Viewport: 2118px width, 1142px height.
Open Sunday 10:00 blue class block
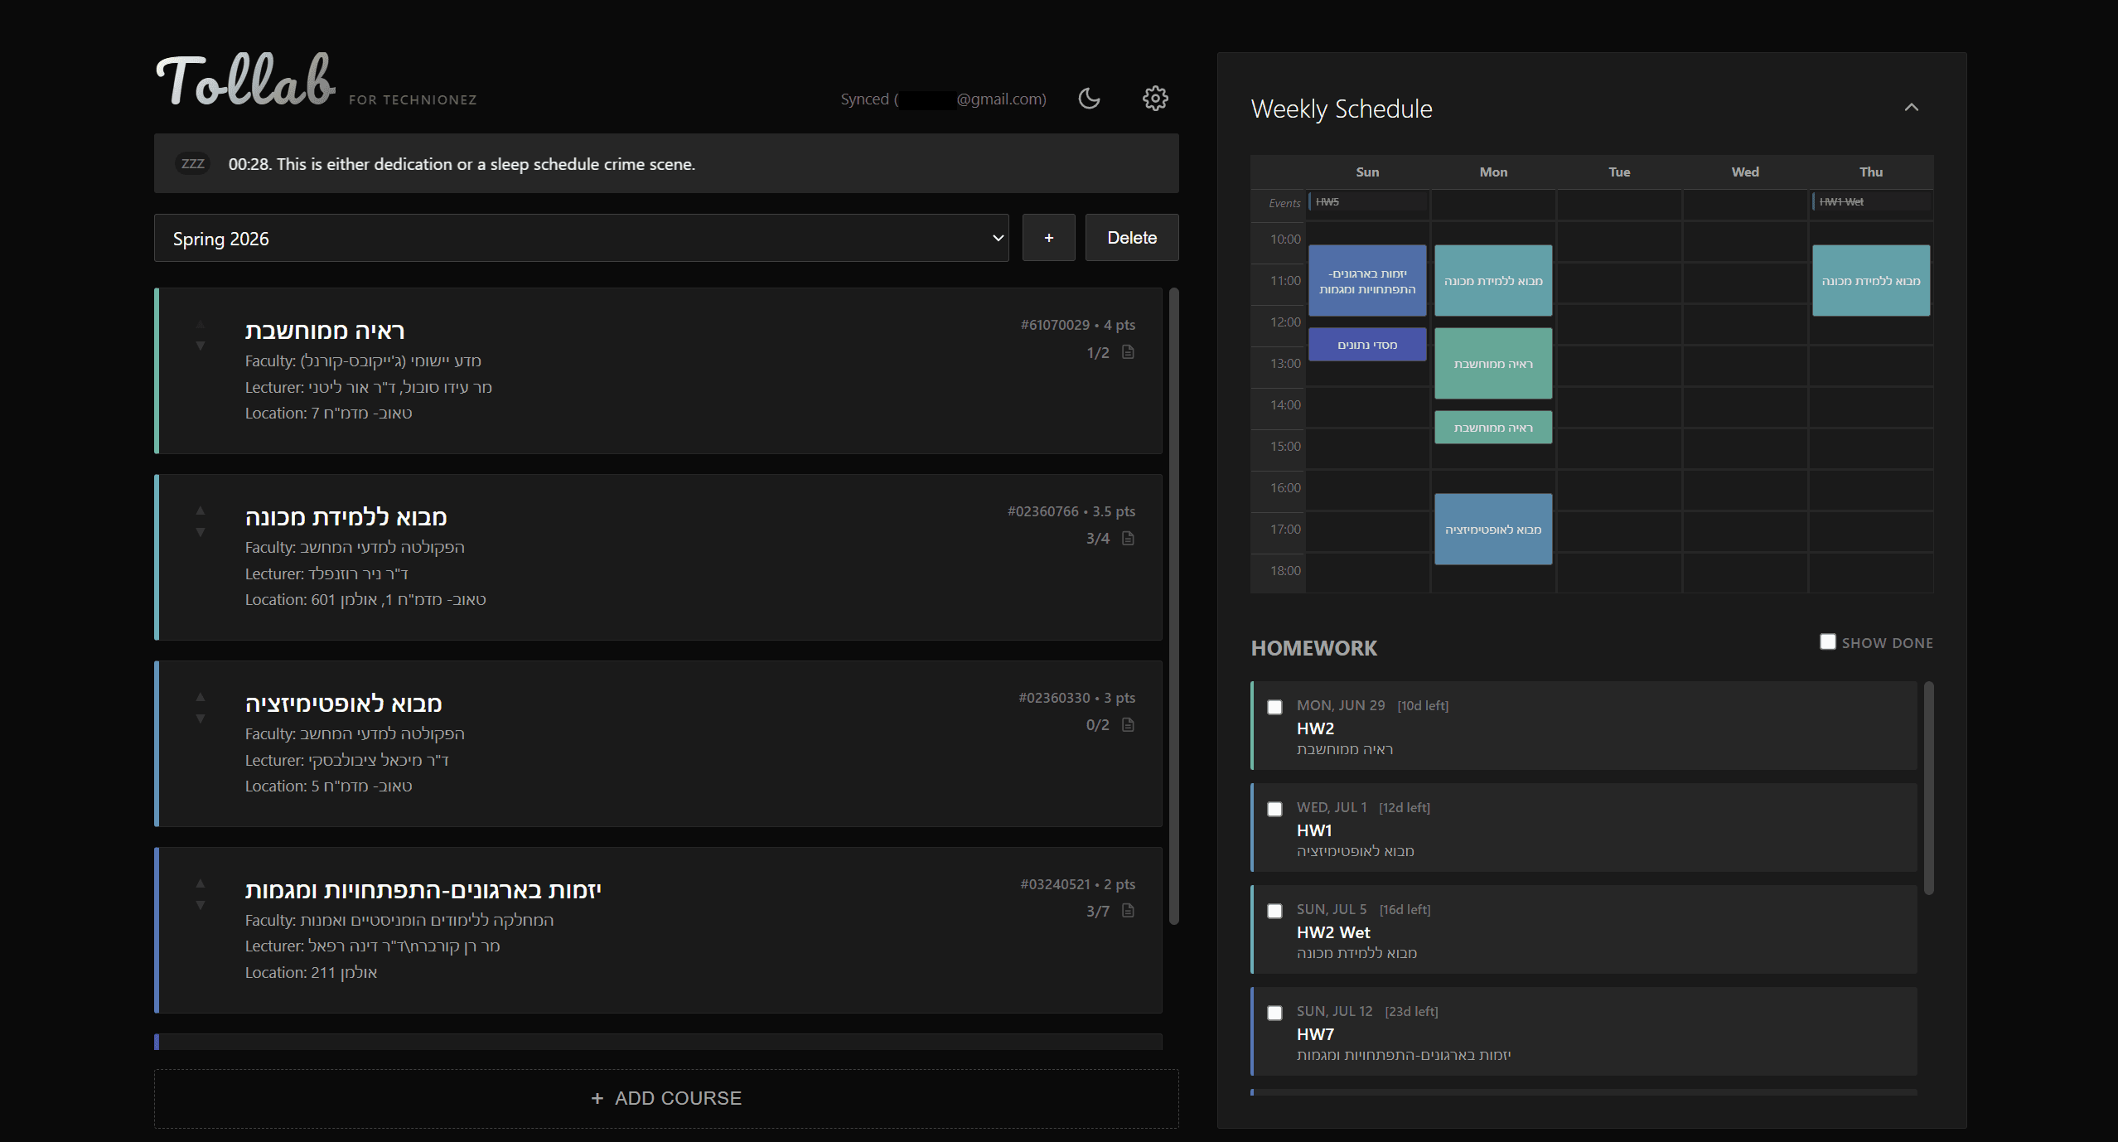[x=1367, y=281]
